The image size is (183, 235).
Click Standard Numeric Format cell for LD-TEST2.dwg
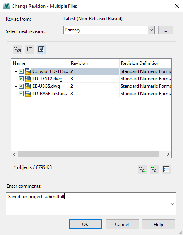point(146,79)
